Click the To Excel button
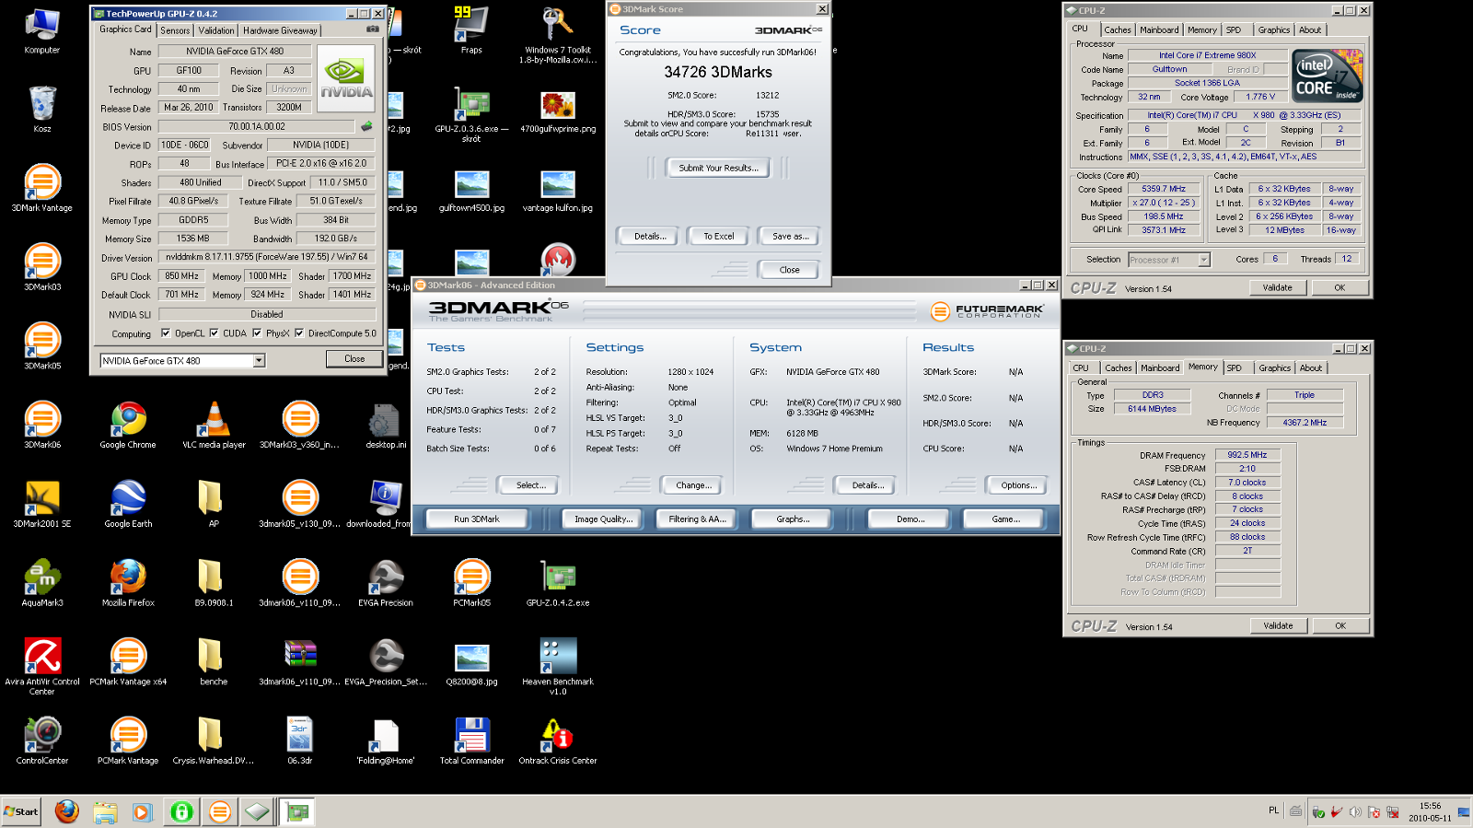Viewport: 1473px width, 828px height. (x=719, y=237)
